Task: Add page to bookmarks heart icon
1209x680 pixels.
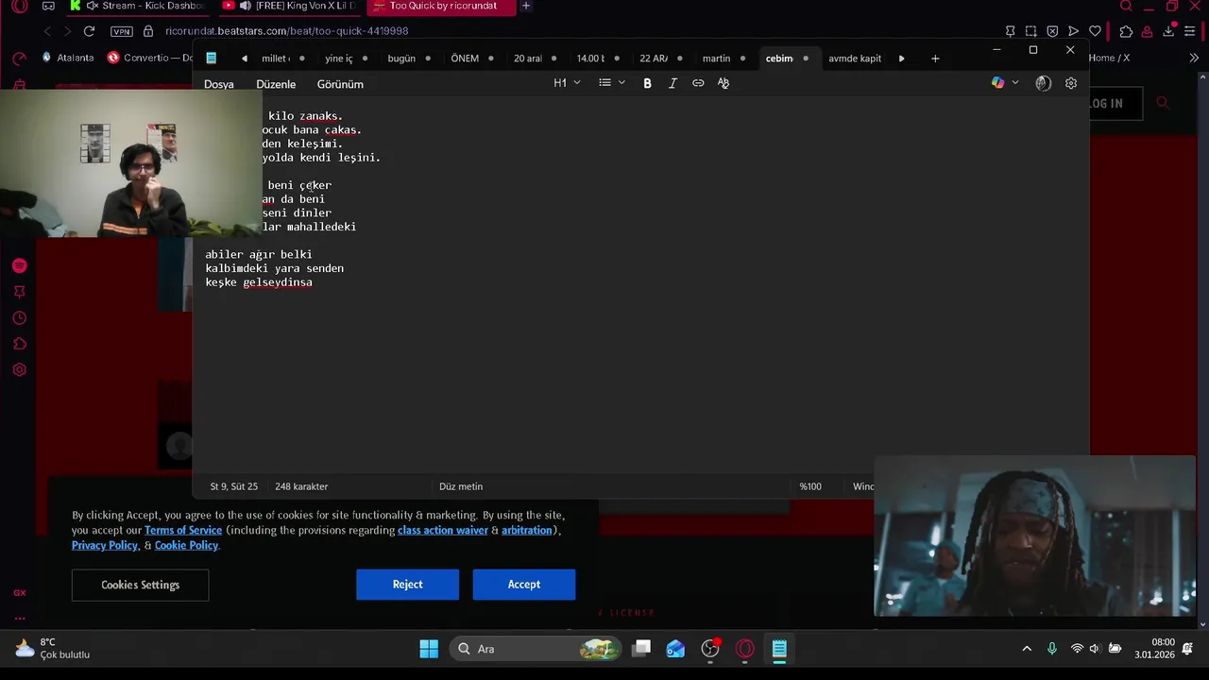Action: click(1095, 31)
